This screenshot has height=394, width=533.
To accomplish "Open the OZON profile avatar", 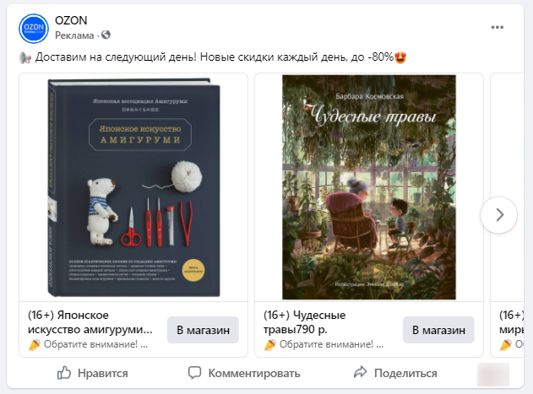I will click(x=34, y=29).
